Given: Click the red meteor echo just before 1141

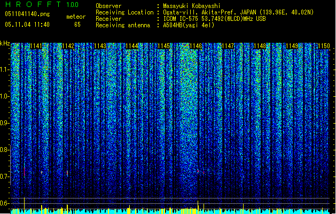Looking at the screenshot, I should (25, 171).
